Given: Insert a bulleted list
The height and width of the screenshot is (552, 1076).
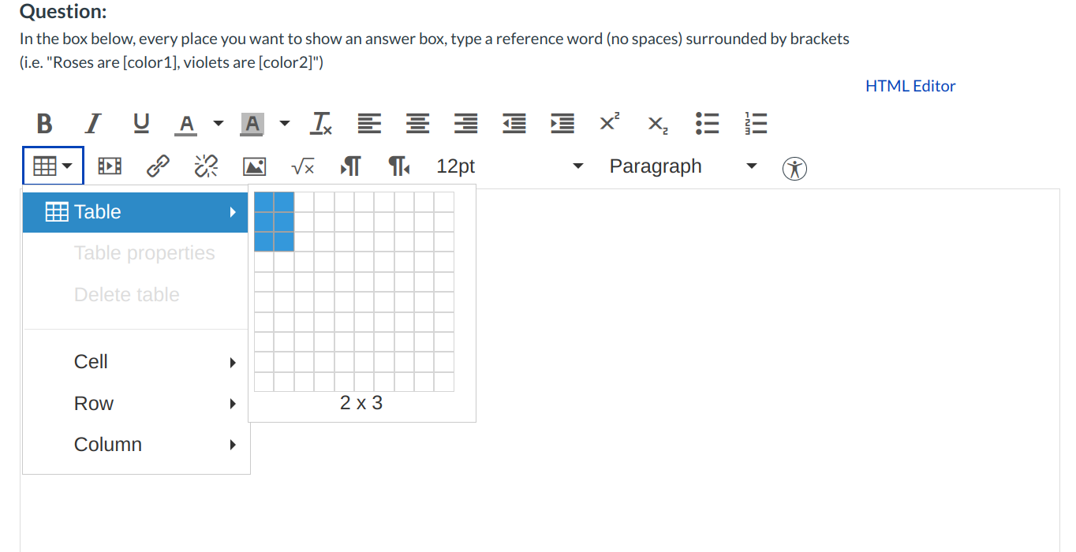Looking at the screenshot, I should pyautogui.click(x=707, y=124).
